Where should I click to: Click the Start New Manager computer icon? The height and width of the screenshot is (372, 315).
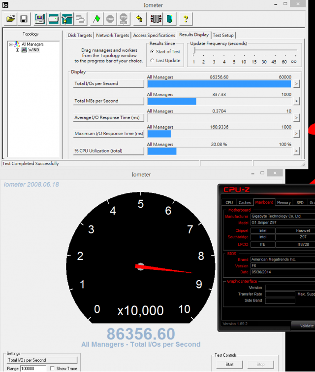40,19
